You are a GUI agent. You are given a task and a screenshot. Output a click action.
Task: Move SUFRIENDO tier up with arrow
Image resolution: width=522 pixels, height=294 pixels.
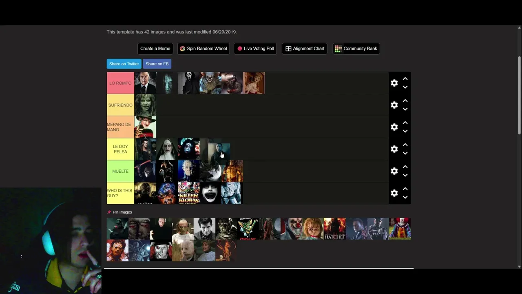405,101
